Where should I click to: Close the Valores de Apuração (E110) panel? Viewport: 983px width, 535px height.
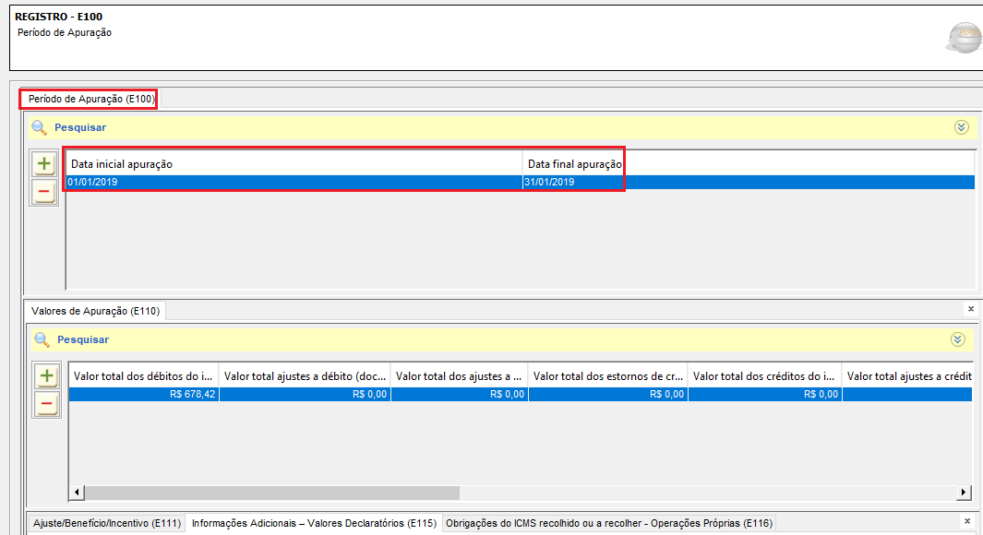click(970, 309)
